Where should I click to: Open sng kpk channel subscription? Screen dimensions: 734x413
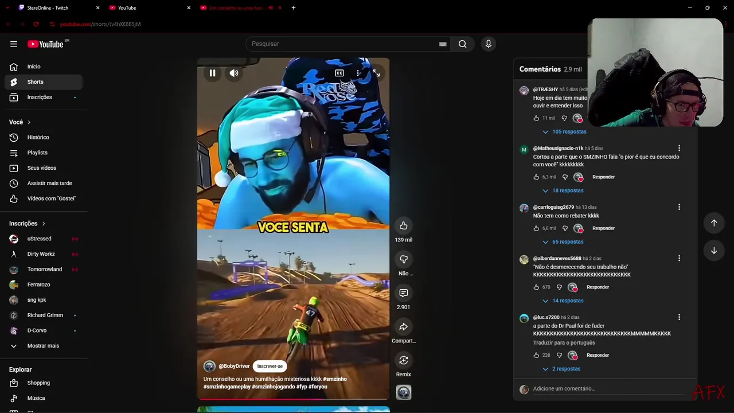[x=44, y=300]
